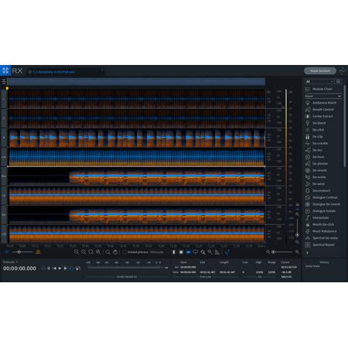Viewport: 348px width, 348px height.
Task: Select the Zoom tool
Action: pos(107,252)
